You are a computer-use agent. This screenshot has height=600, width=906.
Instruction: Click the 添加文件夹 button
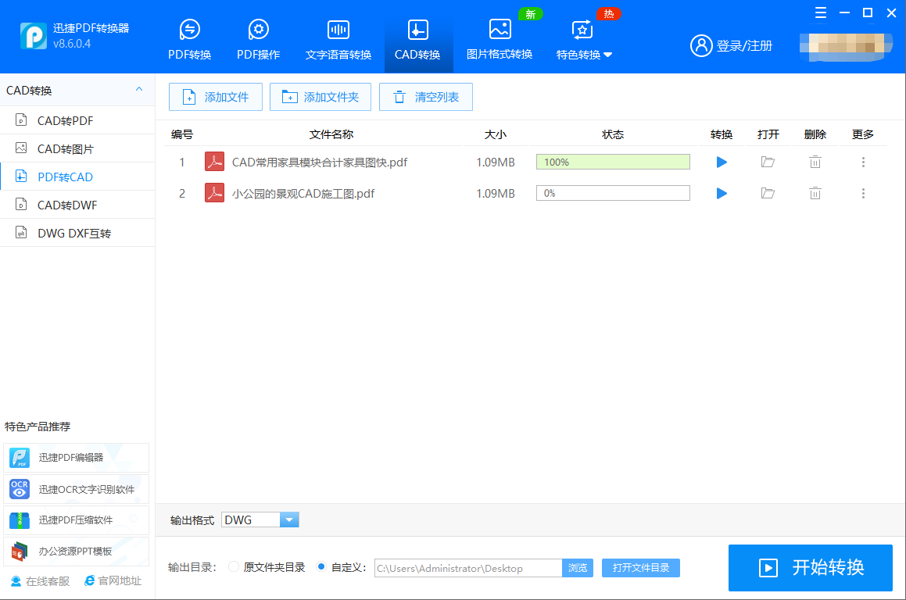click(320, 97)
